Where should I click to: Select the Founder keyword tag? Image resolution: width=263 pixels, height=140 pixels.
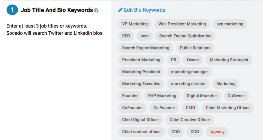point(130,96)
